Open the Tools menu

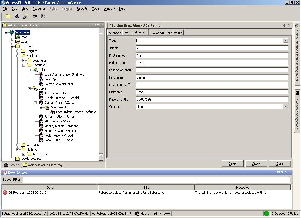click(96, 8)
